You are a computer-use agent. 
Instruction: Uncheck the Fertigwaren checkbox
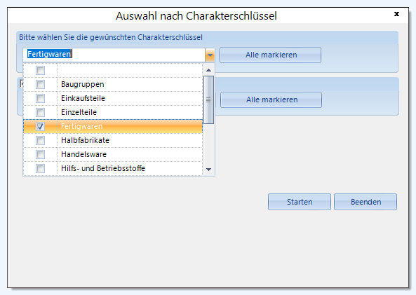tap(40, 126)
